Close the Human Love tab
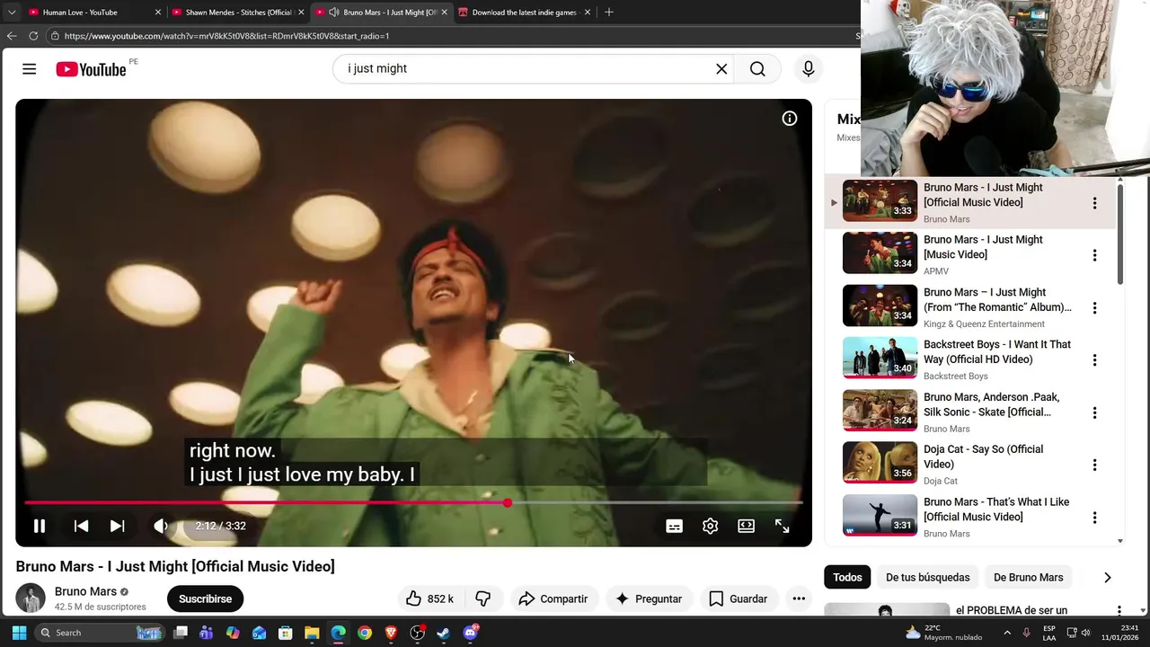 coord(158,13)
